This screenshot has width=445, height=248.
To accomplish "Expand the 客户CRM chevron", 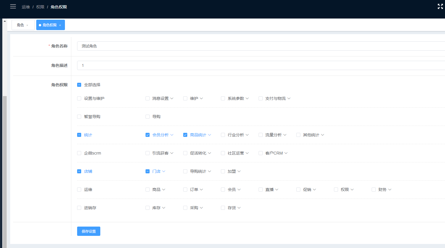I will [x=286, y=153].
